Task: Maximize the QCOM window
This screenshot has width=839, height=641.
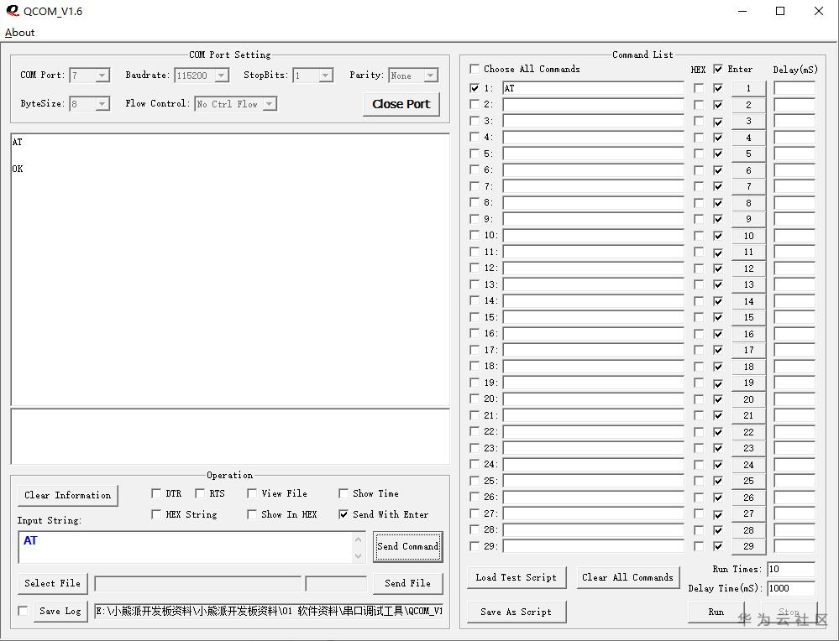Action: [780, 11]
